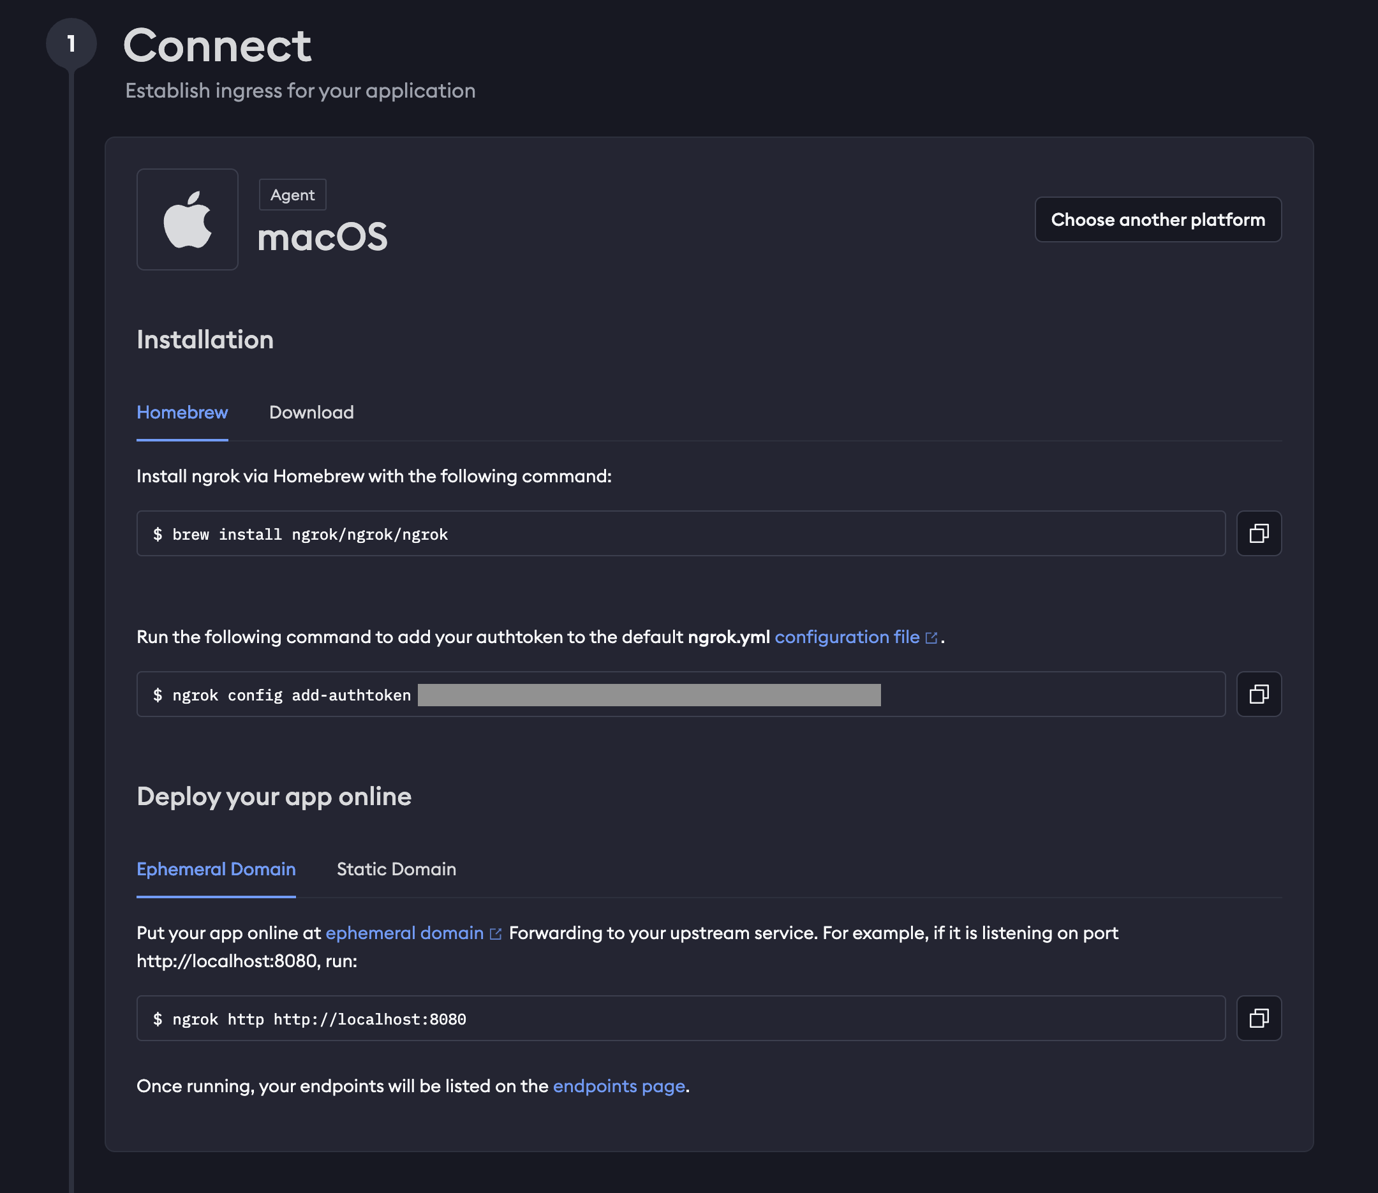Click external link icon beside configuration file
Screen dimensions: 1378x1193
pos(931,638)
